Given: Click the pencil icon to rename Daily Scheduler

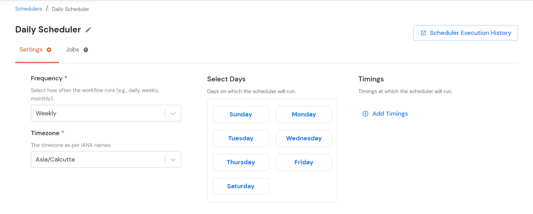Looking at the screenshot, I should pos(89,30).
